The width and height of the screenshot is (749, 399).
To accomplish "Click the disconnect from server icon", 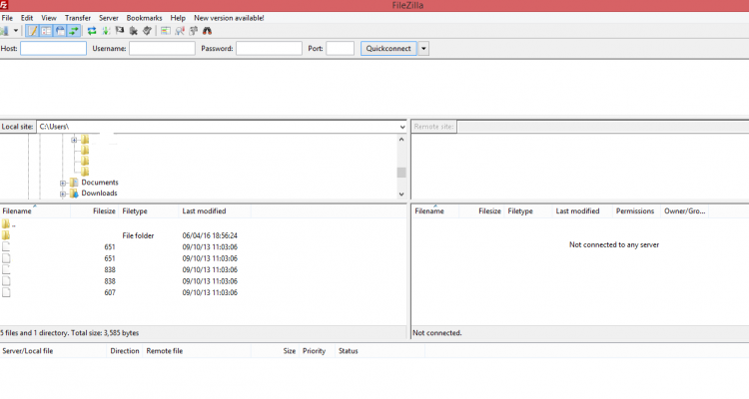I will pyautogui.click(x=134, y=31).
